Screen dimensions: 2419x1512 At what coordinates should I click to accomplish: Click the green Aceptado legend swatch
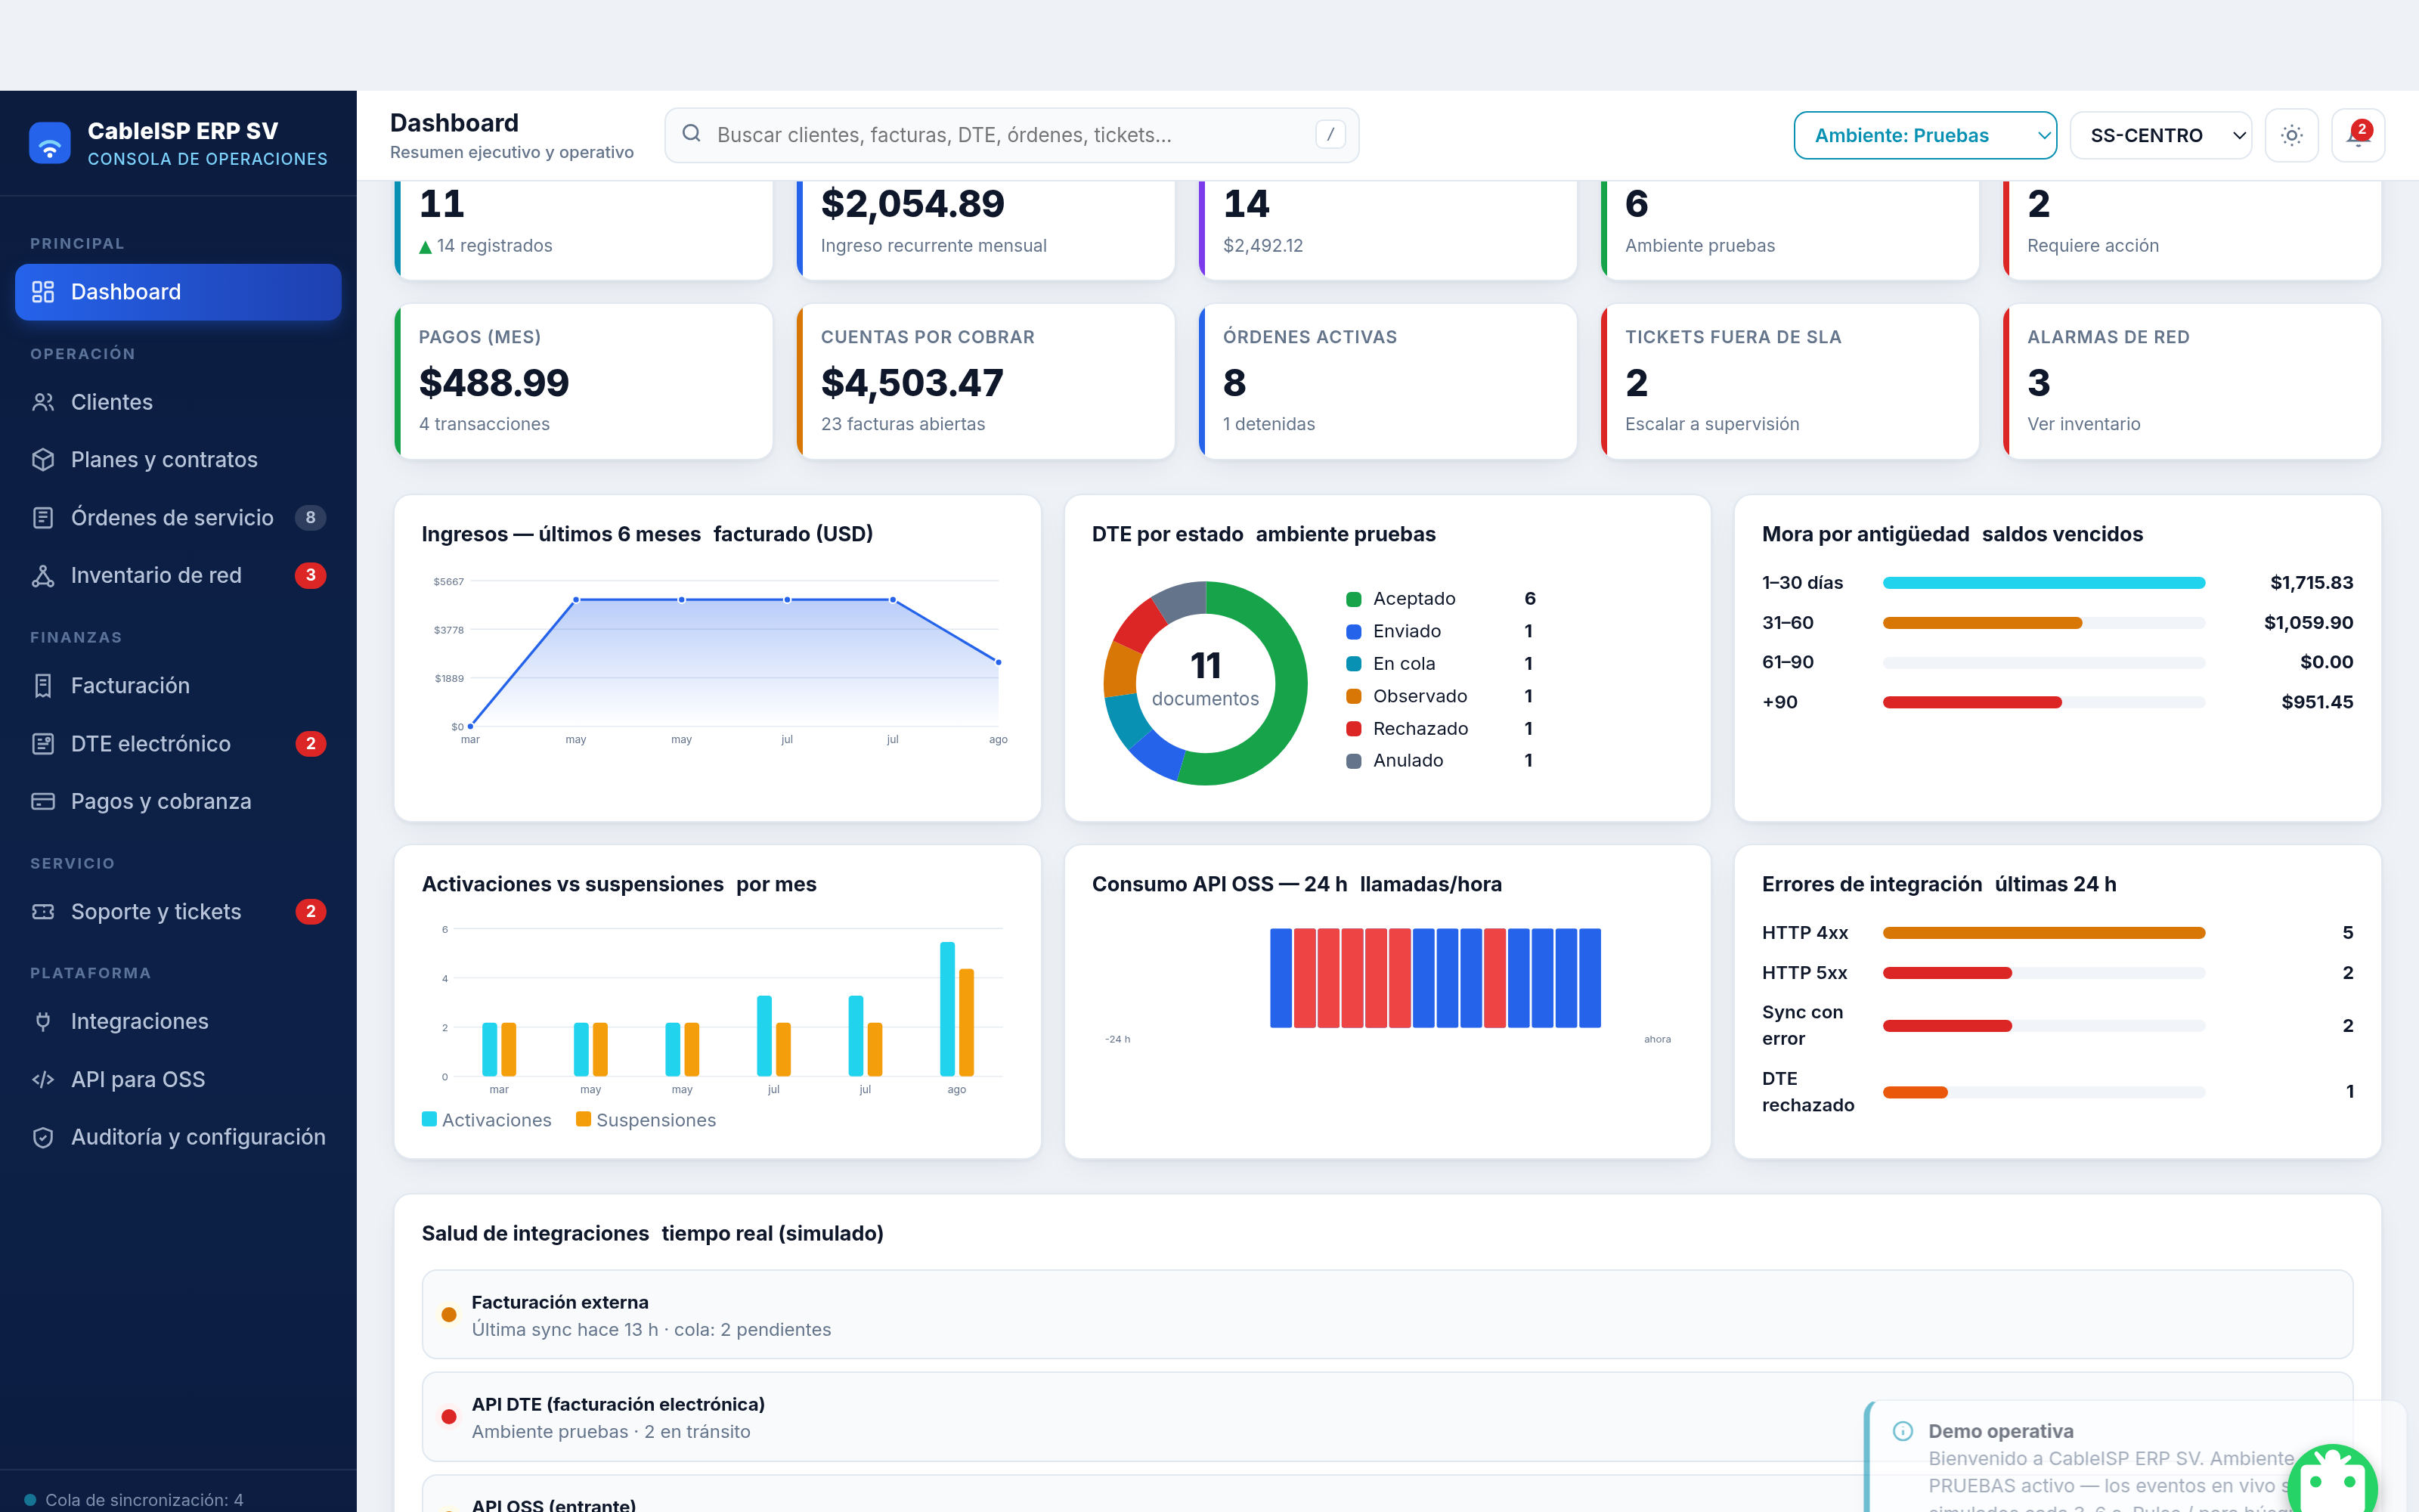pyautogui.click(x=1353, y=599)
